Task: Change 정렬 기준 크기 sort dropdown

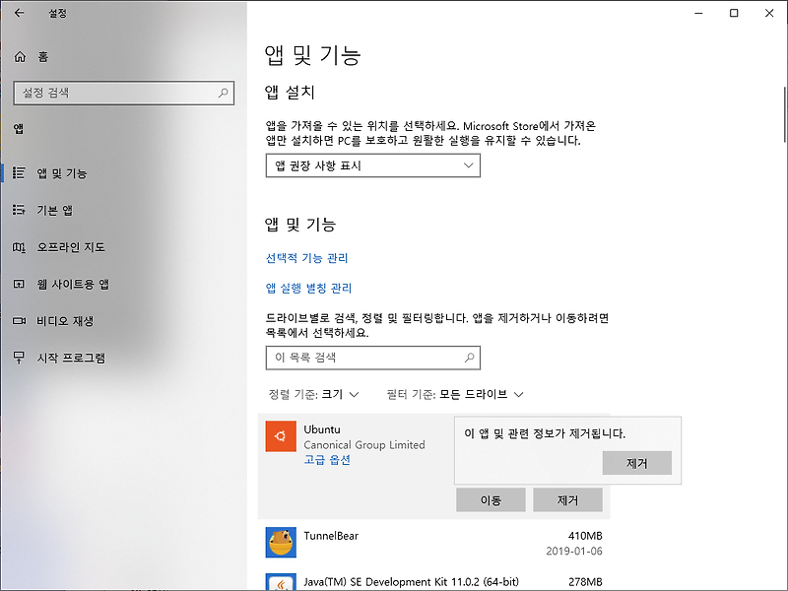Action: pyautogui.click(x=314, y=395)
